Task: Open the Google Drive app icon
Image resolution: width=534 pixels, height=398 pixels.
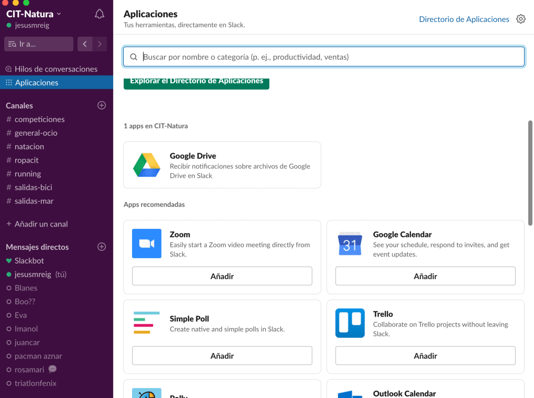Action: [x=146, y=164]
